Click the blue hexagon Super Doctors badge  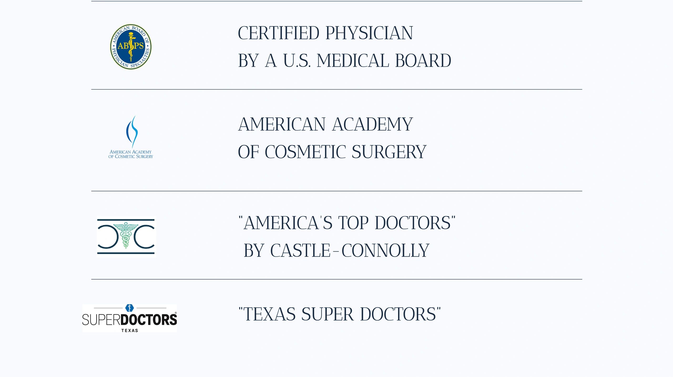(129, 308)
